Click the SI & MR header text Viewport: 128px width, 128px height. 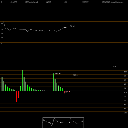coord(14,2)
